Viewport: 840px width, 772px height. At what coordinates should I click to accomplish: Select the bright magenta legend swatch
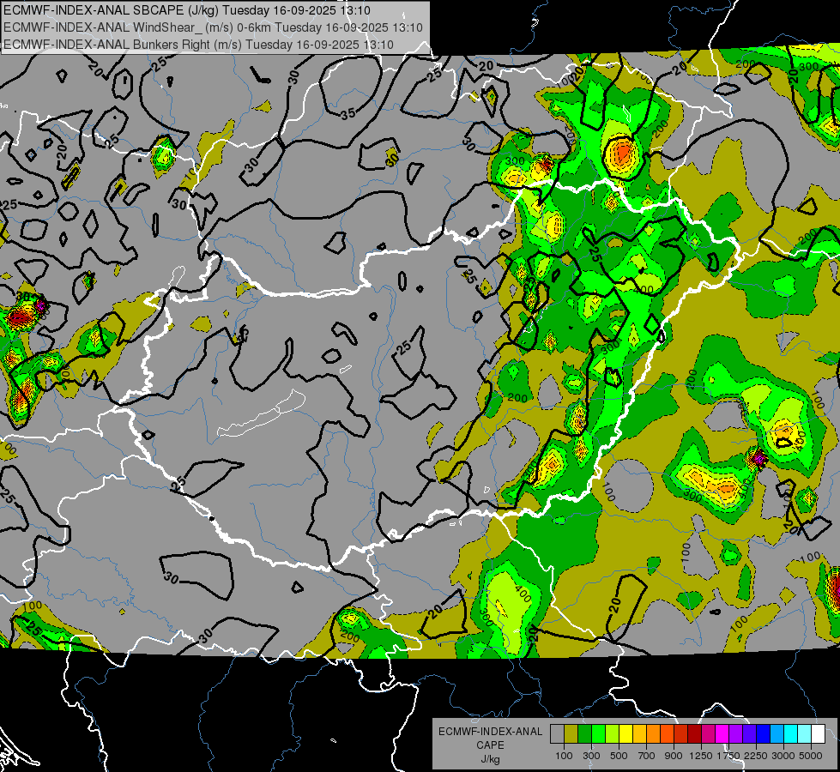722,734
